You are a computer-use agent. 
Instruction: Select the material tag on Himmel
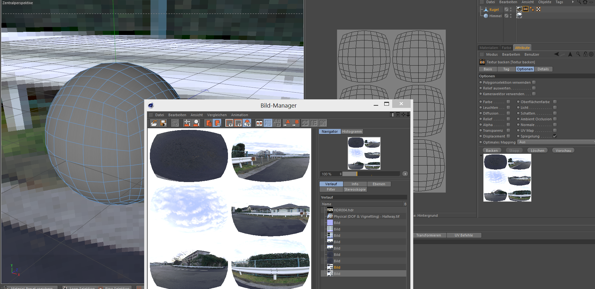click(519, 15)
